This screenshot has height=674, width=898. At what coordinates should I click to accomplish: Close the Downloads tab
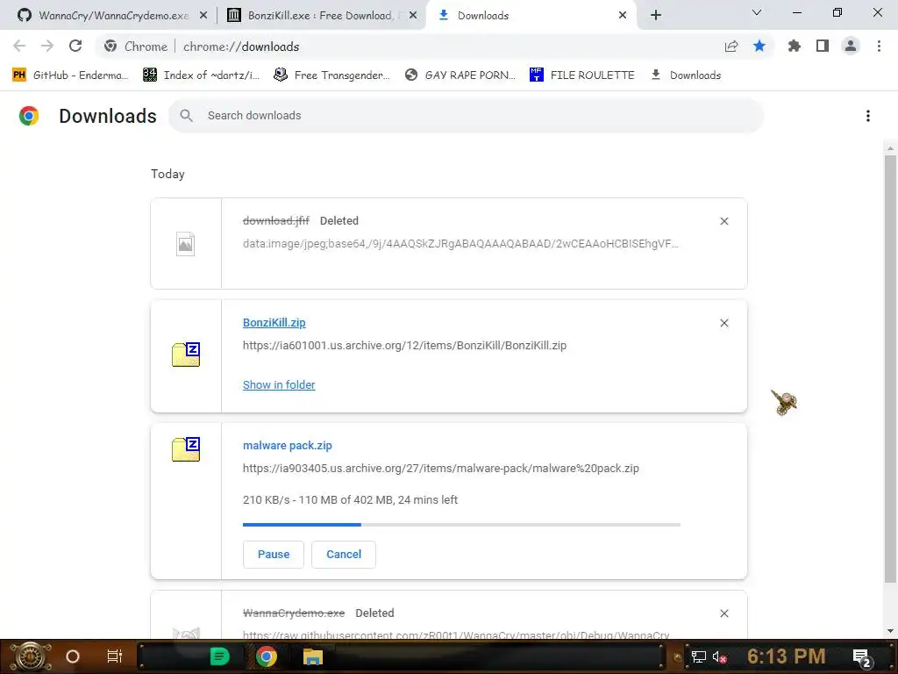point(623,16)
